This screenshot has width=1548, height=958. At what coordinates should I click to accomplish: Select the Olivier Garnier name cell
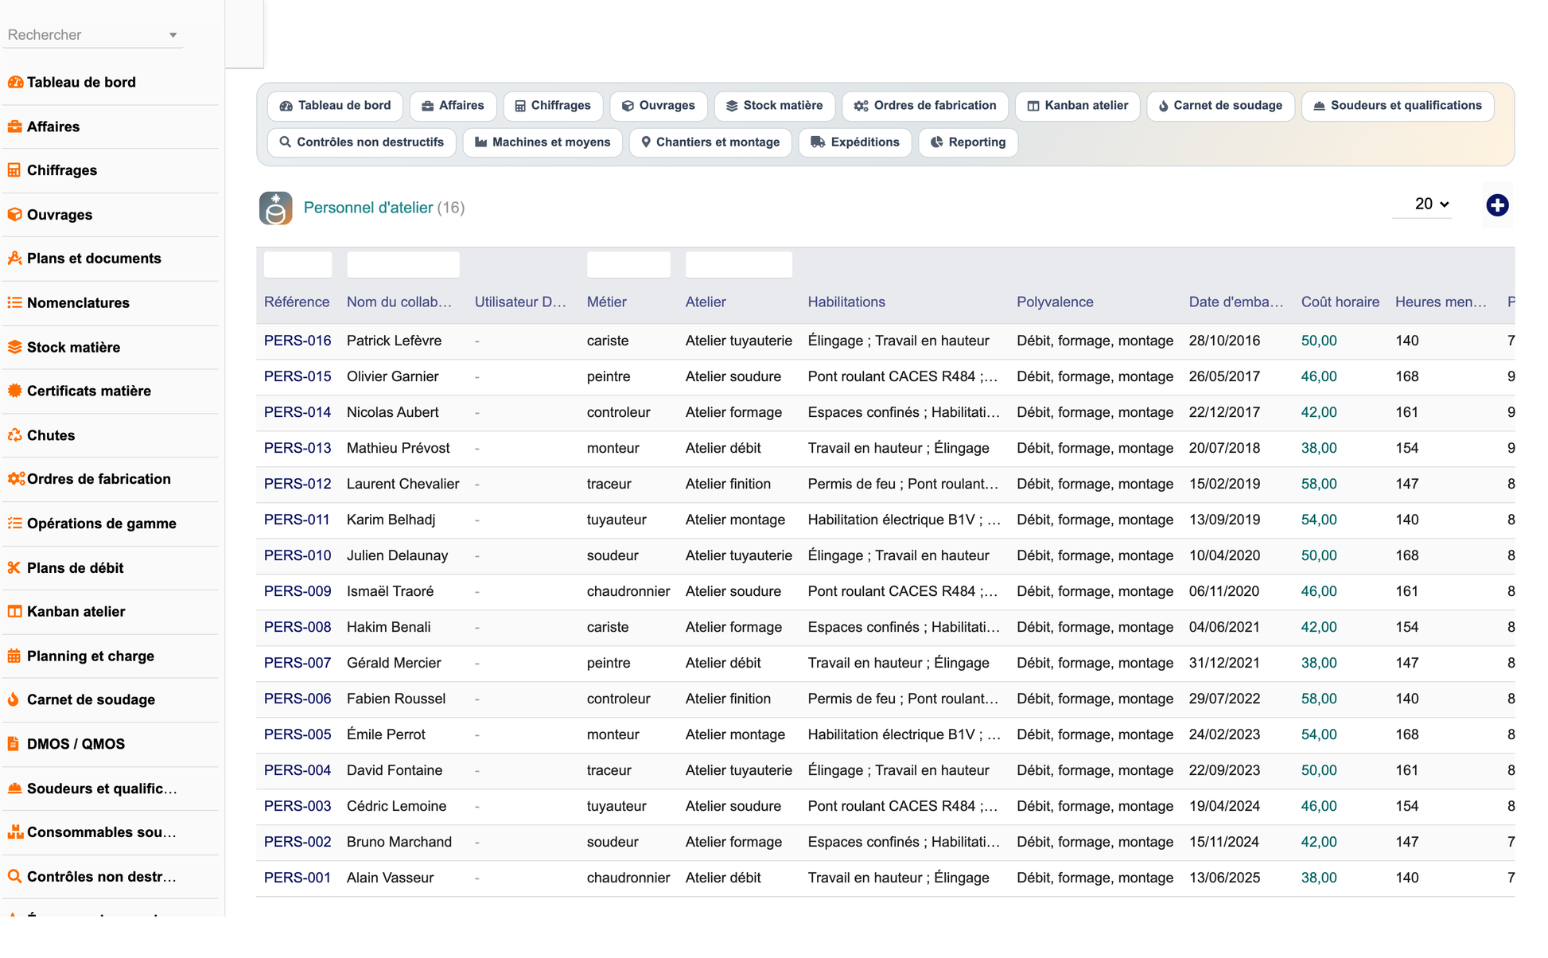(393, 376)
